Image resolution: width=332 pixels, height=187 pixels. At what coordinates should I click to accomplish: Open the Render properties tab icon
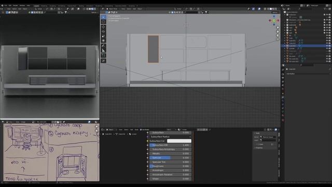pyautogui.click(x=283, y=74)
